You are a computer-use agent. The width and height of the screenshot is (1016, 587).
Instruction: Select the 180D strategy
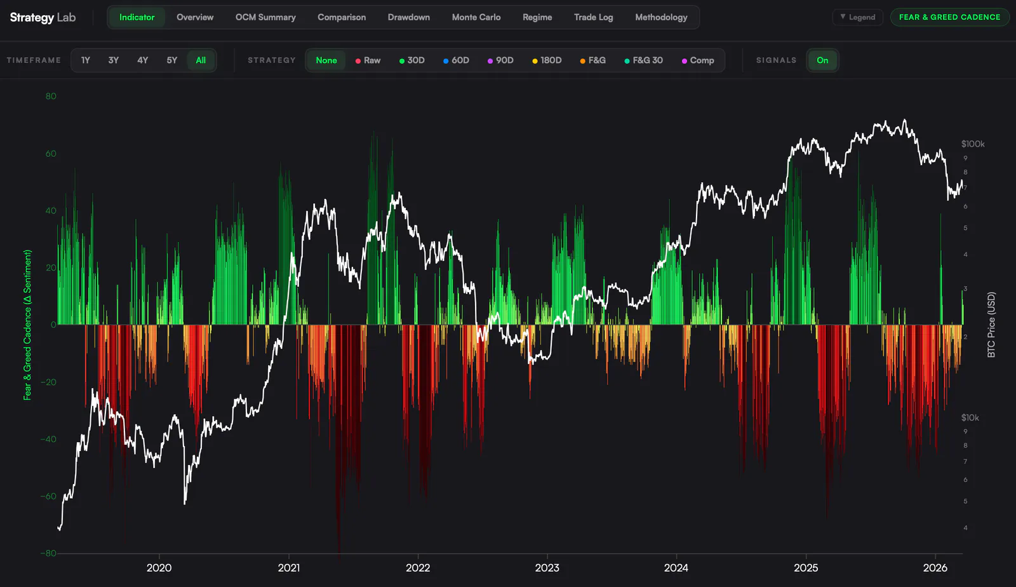(x=547, y=60)
